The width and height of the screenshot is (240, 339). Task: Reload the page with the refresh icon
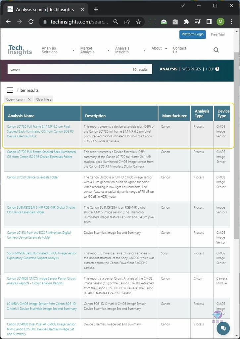tap(31, 22)
